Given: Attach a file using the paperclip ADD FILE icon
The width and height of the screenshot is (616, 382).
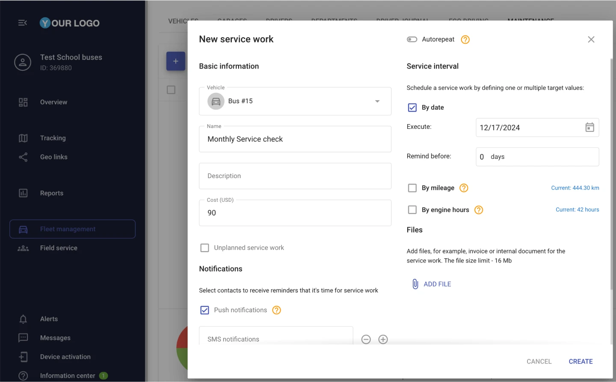Looking at the screenshot, I should pos(415,284).
